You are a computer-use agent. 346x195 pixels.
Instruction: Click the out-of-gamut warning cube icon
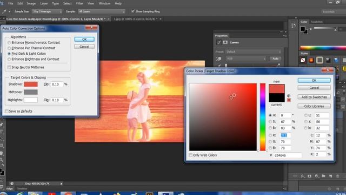[289, 96]
